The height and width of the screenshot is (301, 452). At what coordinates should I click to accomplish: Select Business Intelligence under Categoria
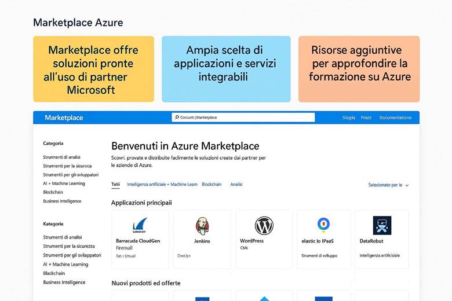pyautogui.click(x=62, y=201)
